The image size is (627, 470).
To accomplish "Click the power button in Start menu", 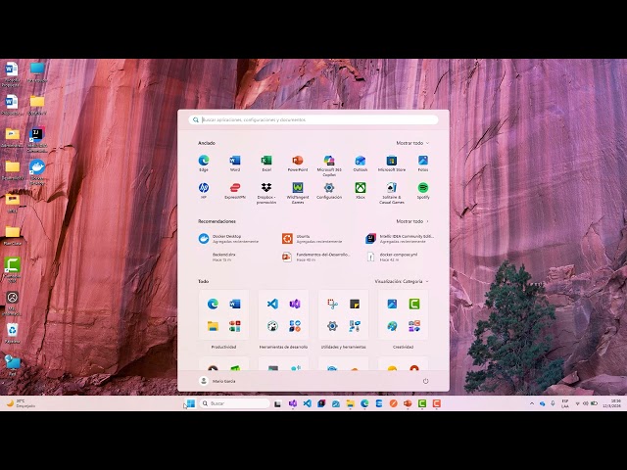I will [425, 381].
